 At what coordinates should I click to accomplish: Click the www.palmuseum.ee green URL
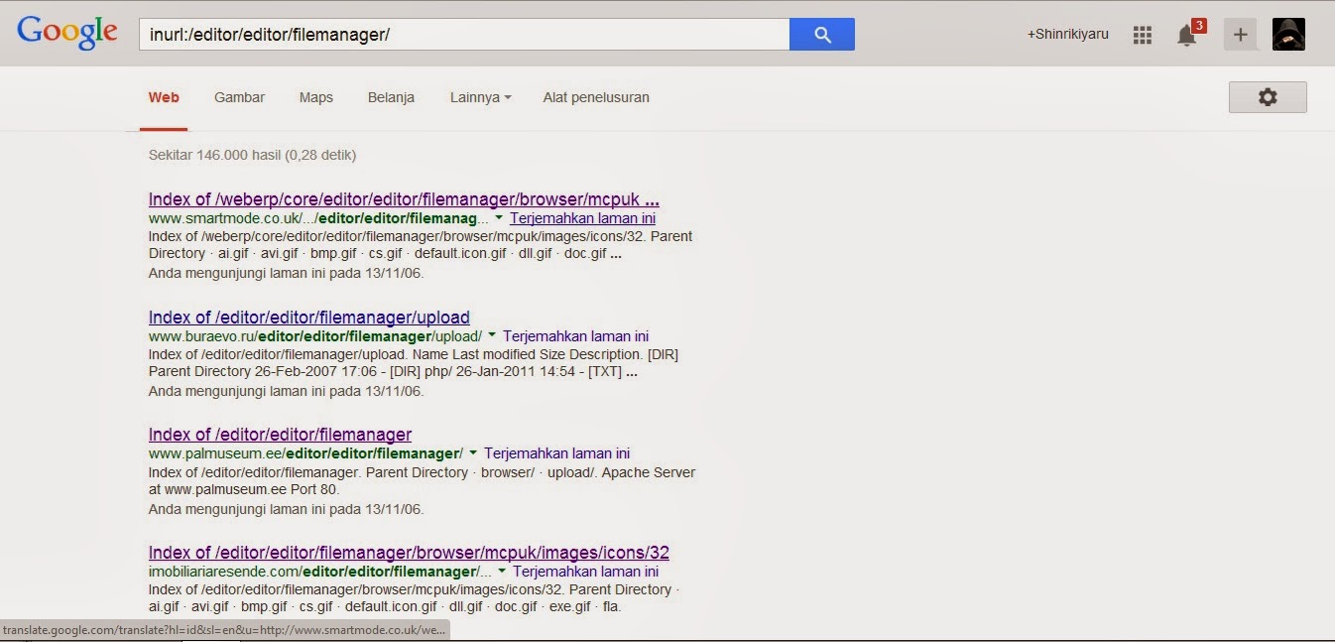(305, 453)
